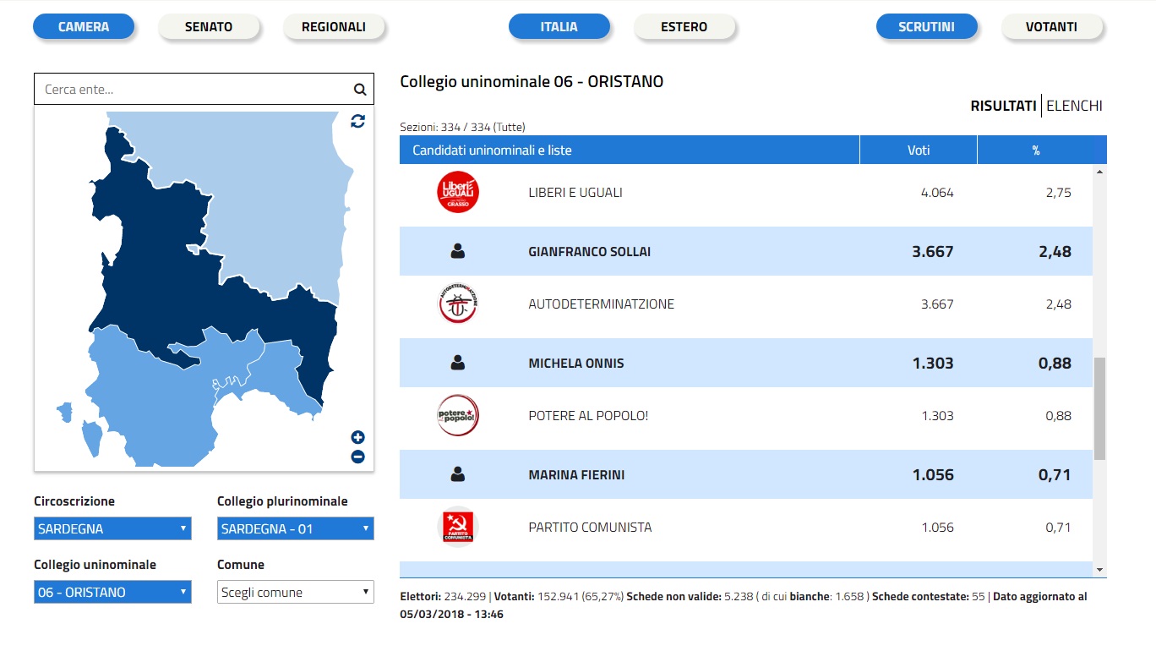The image size is (1156, 662).
Task: Open the Collegio plurinominale dropdown
Action: [295, 529]
